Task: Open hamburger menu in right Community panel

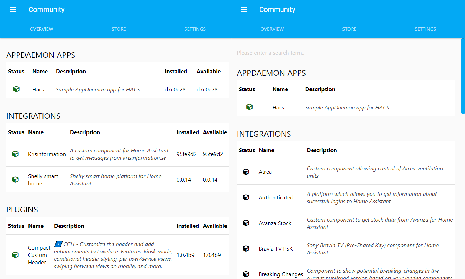Action: 244,10
